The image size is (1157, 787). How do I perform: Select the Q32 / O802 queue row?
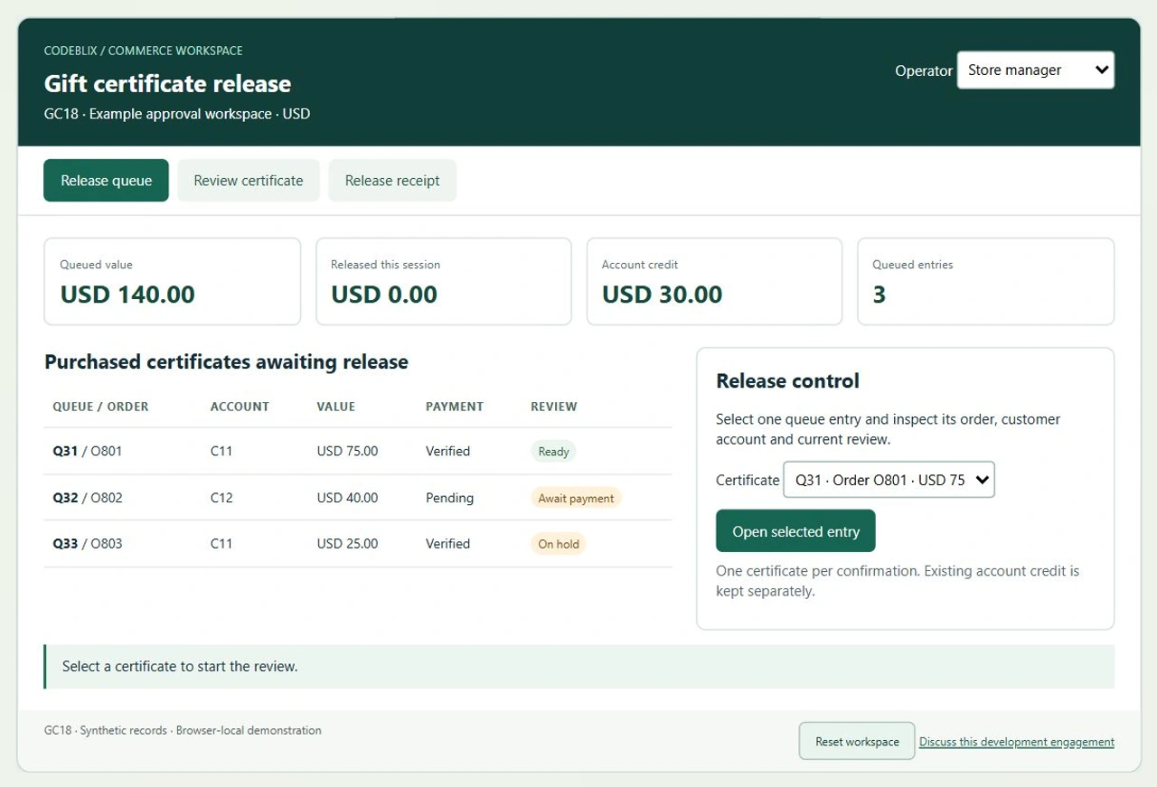pos(358,498)
